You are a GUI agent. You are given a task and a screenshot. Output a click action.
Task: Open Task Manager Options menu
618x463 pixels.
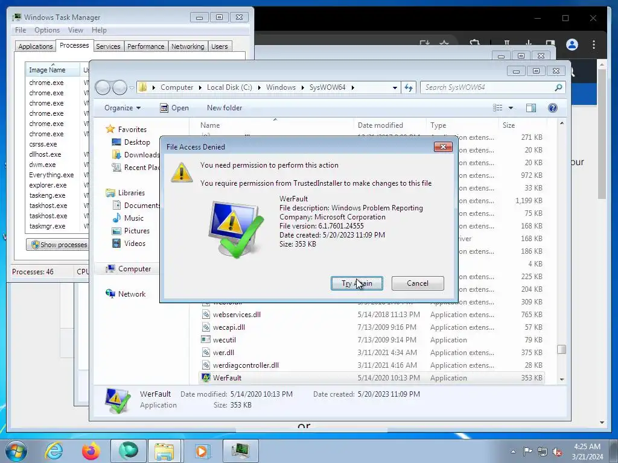(x=47, y=30)
